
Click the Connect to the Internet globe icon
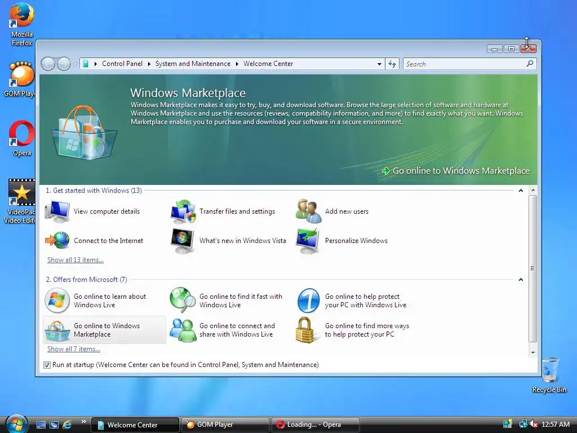(57, 240)
